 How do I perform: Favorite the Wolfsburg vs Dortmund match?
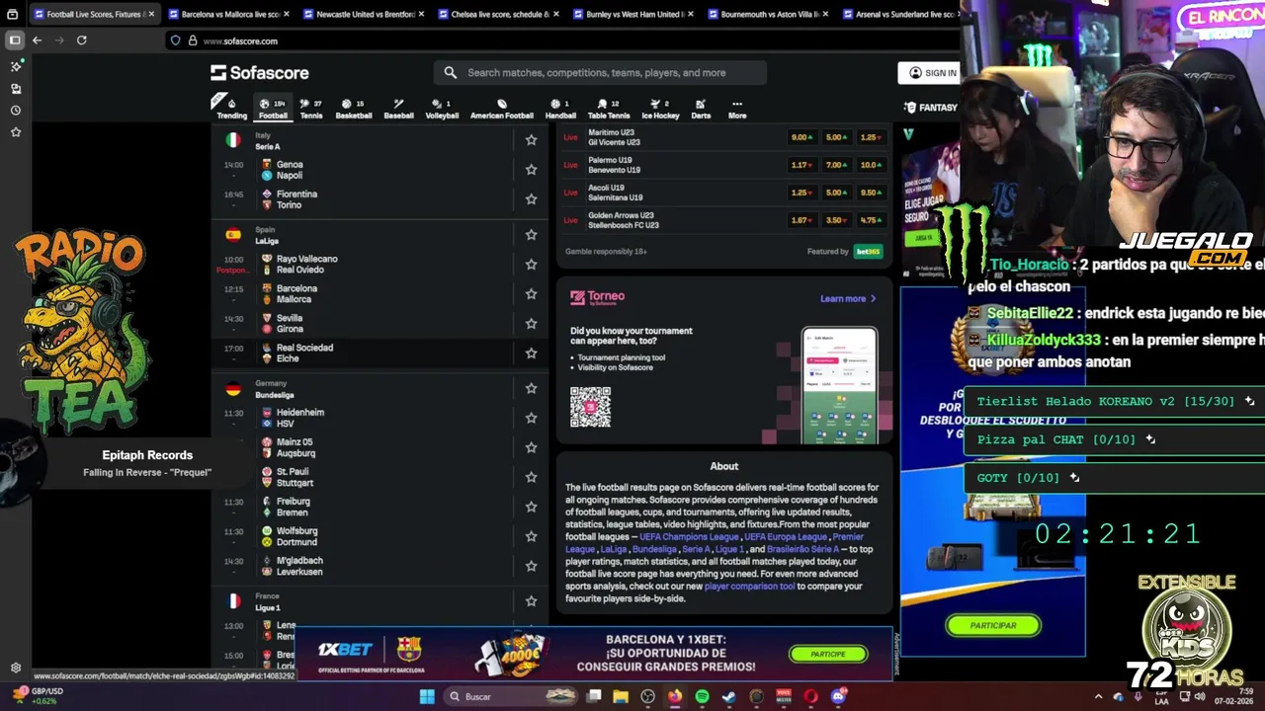pos(531,536)
